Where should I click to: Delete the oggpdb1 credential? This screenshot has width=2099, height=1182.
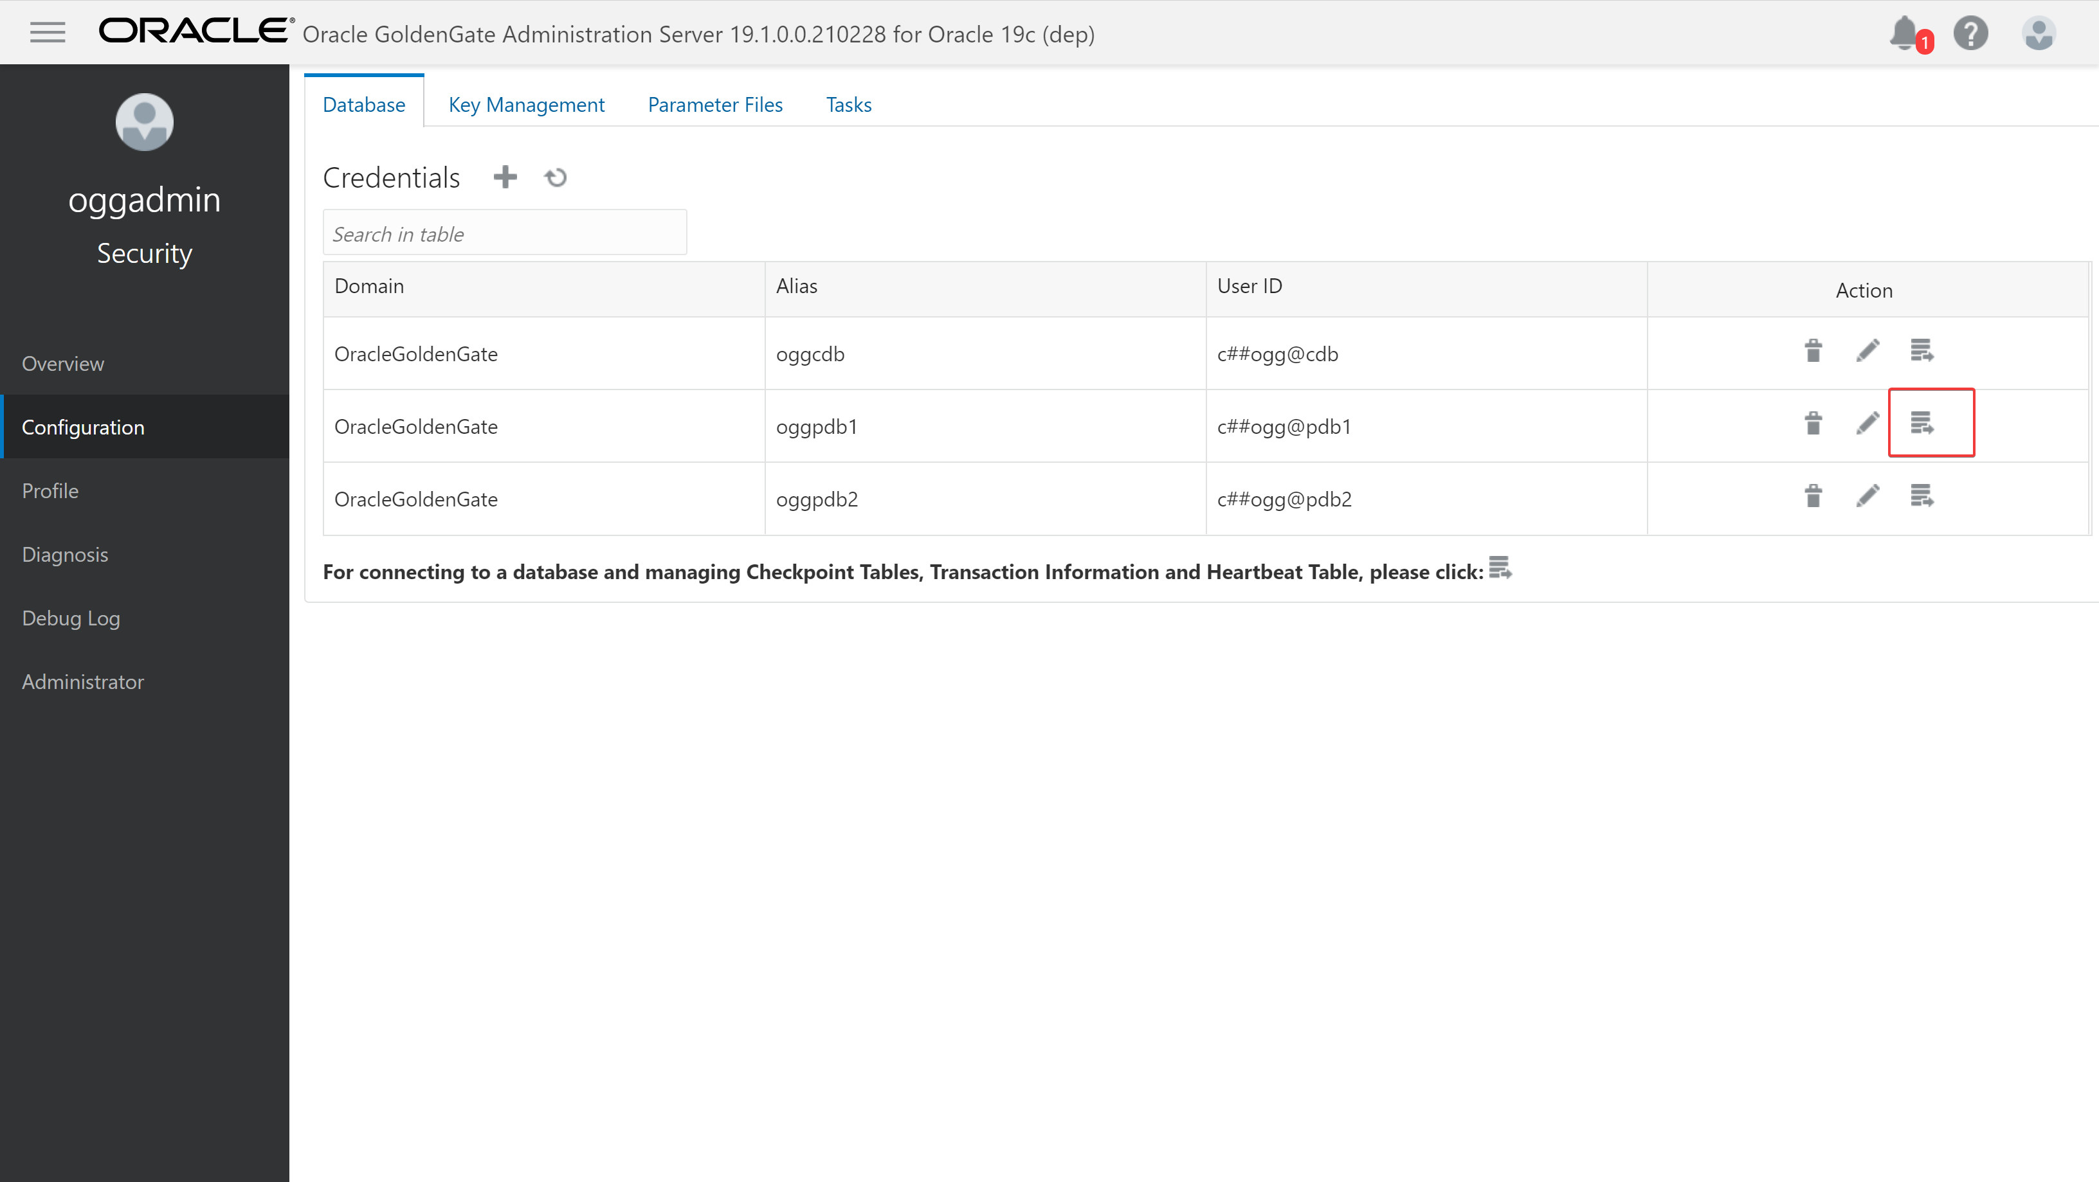point(1813,424)
